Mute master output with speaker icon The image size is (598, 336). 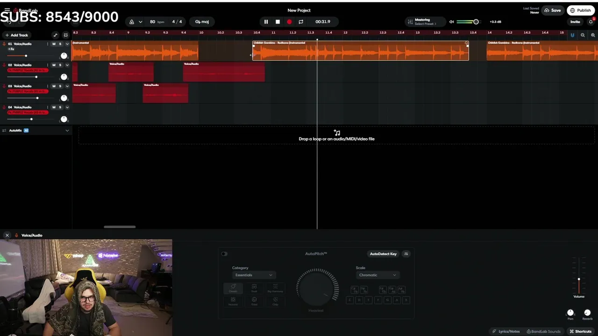tap(451, 22)
